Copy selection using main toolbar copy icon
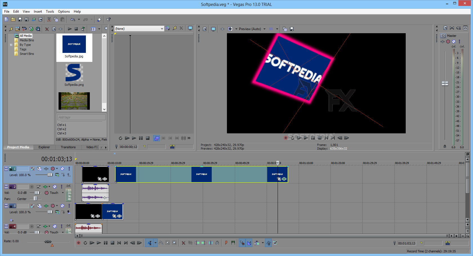Viewport: 473px width, 256px height. [x=56, y=19]
